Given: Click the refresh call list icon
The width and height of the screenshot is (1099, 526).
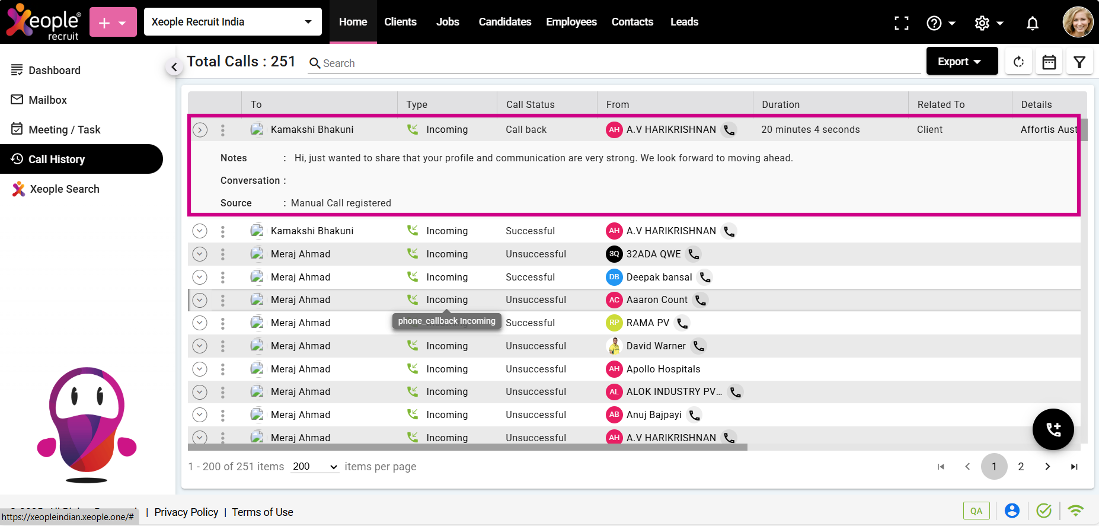Looking at the screenshot, I should pyautogui.click(x=1018, y=62).
